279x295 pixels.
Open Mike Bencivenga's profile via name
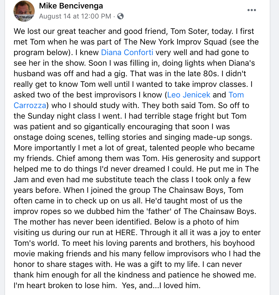pyautogui.click(x=71, y=6)
